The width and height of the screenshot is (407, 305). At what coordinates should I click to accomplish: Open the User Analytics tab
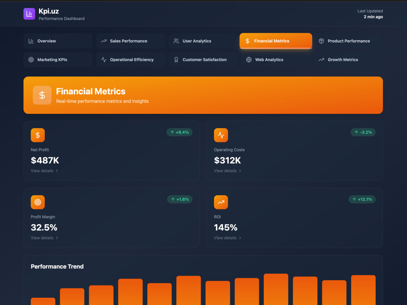coord(203,41)
